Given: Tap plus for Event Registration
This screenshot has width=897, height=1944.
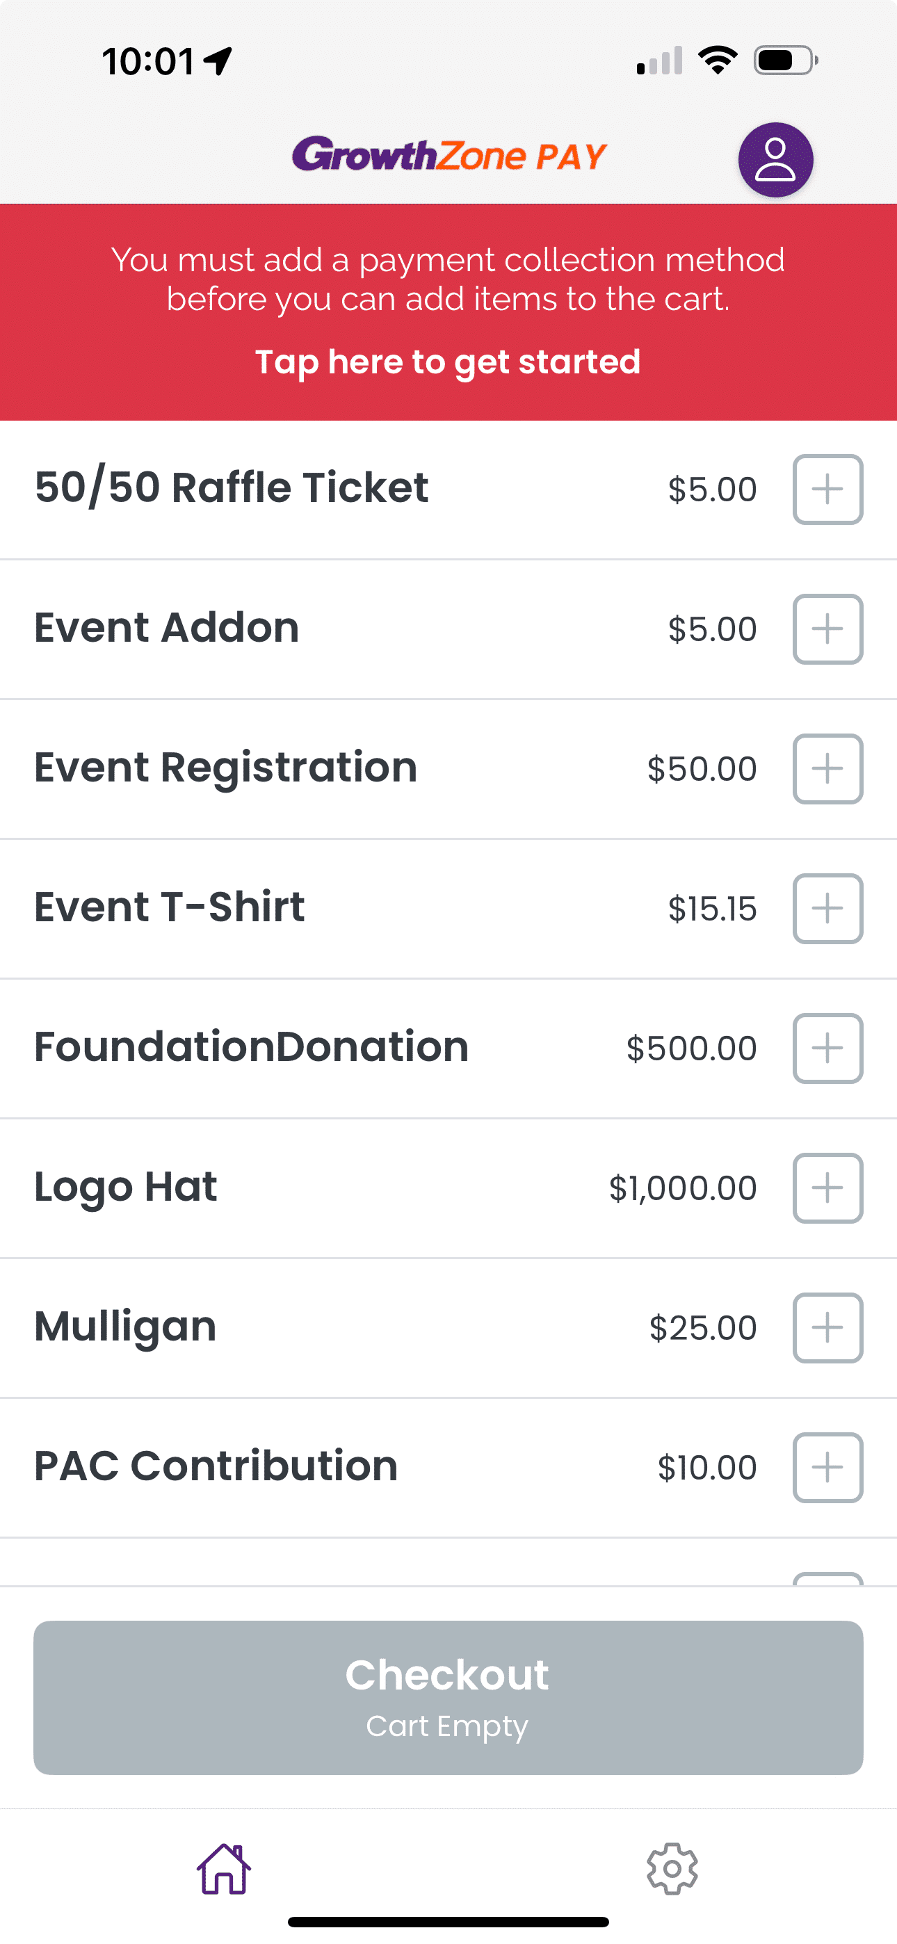Looking at the screenshot, I should tap(827, 769).
